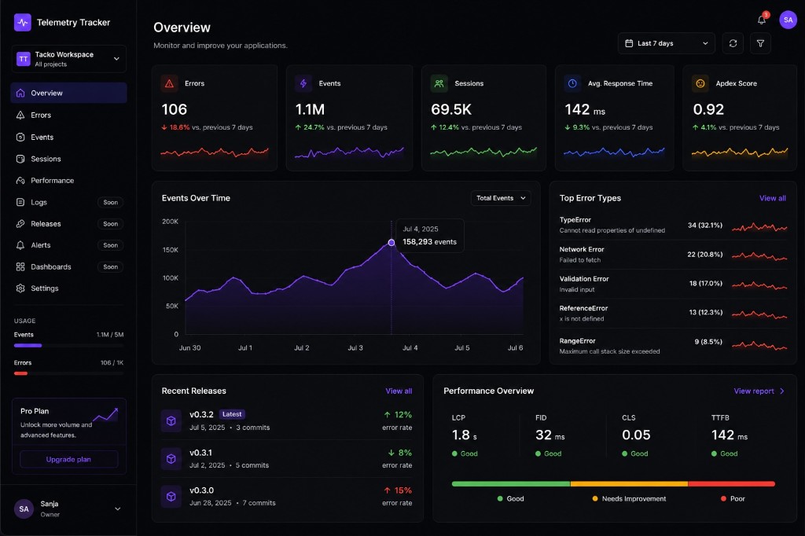The height and width of the screenshot is (536, 805).
Task: Click the SA avatar in top bar
Action: pyautogui.click(x=788, y=20)
